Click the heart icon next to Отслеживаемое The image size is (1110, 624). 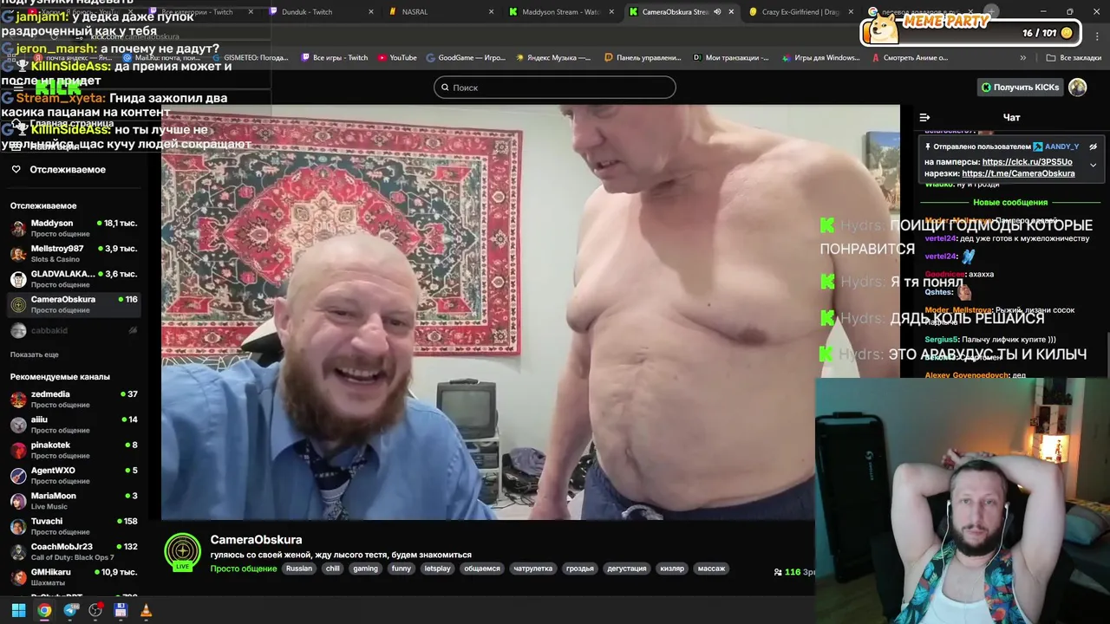pyautogui.click(x=16, y=169)
